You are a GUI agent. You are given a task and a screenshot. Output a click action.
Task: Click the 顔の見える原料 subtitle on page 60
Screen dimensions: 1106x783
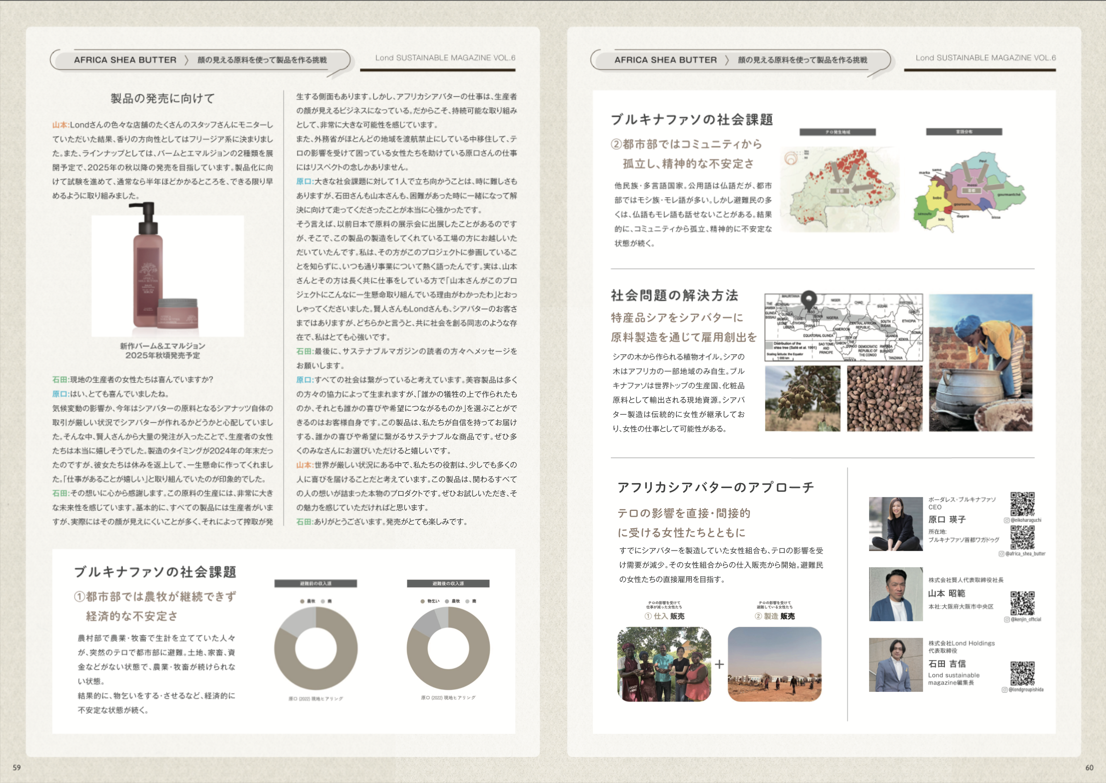pyautogui.click(x=803, y=60)
